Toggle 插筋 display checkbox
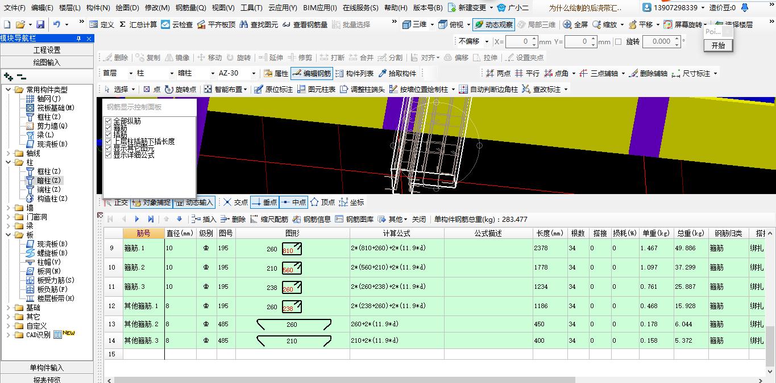The image size is (776, 383). (108, 135)
